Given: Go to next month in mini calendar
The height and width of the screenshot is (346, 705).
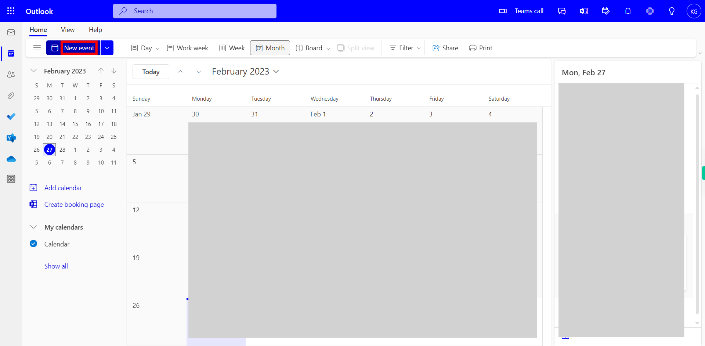Looking at the screenshot, I should click(114, 71).
